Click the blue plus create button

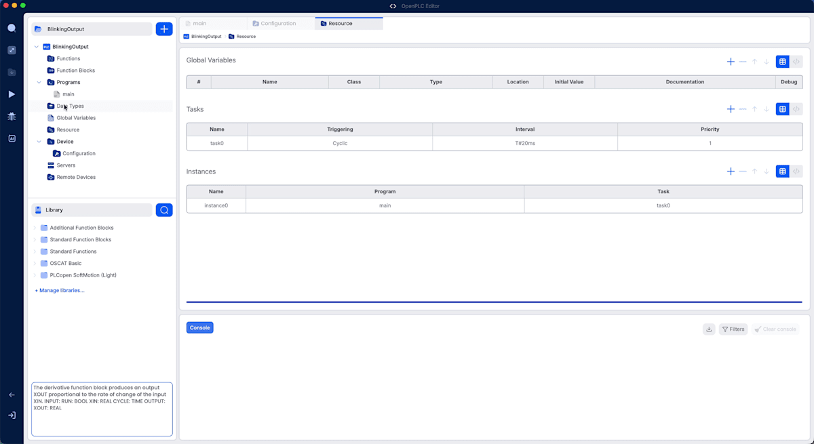(x=164, y=29)
